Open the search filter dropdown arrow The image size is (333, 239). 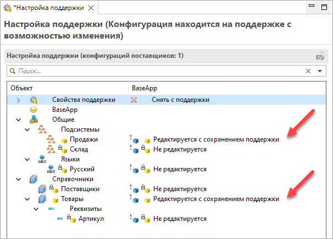tap(319, 71)
